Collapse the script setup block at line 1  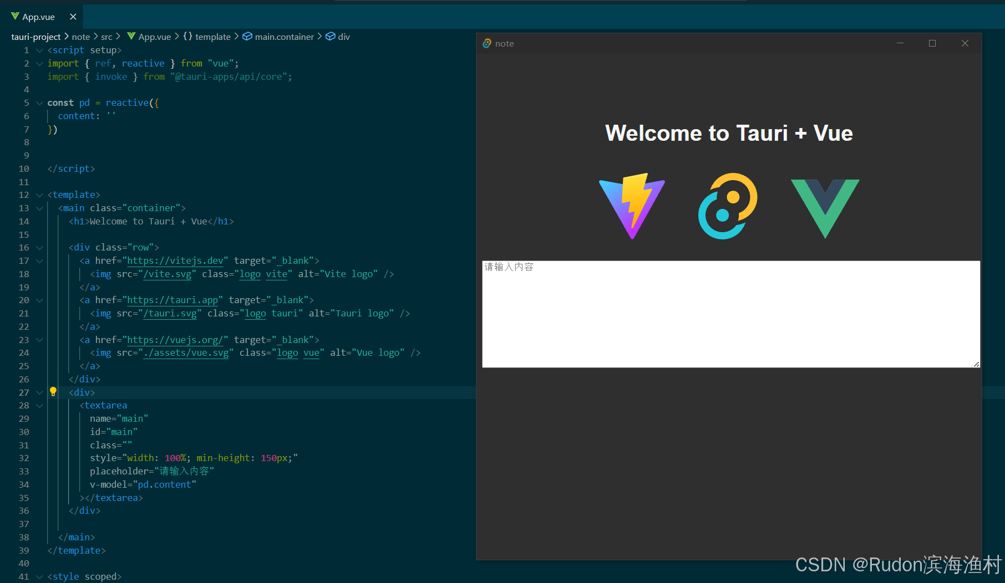(39, 50)
